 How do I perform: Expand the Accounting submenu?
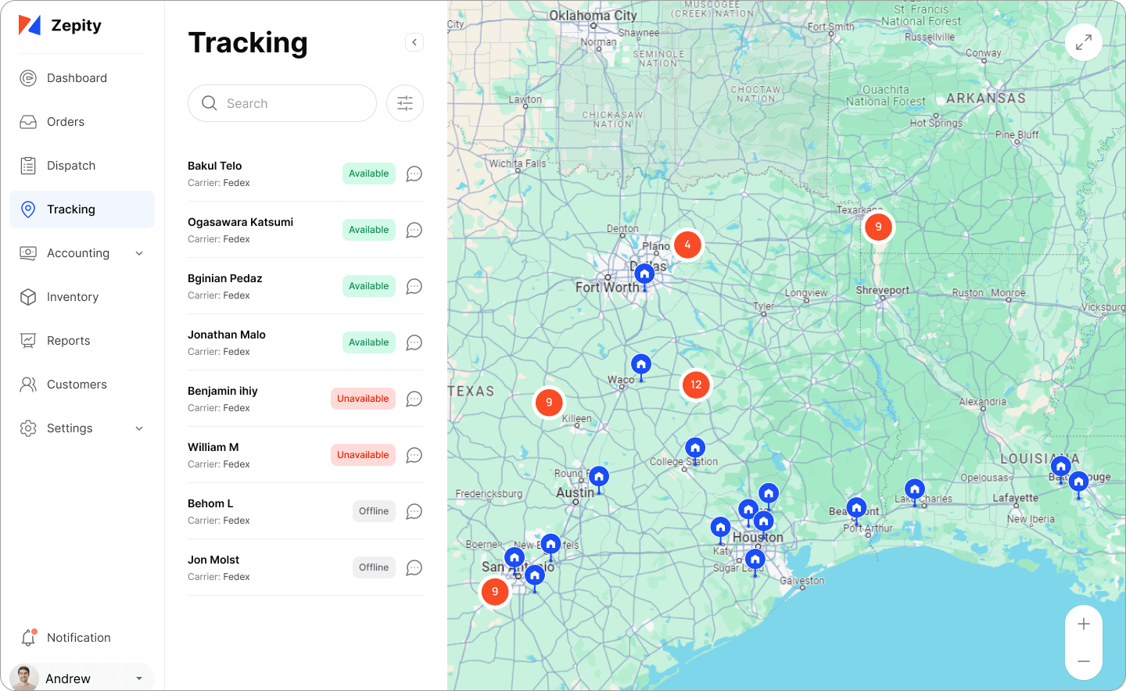(139, 253)
